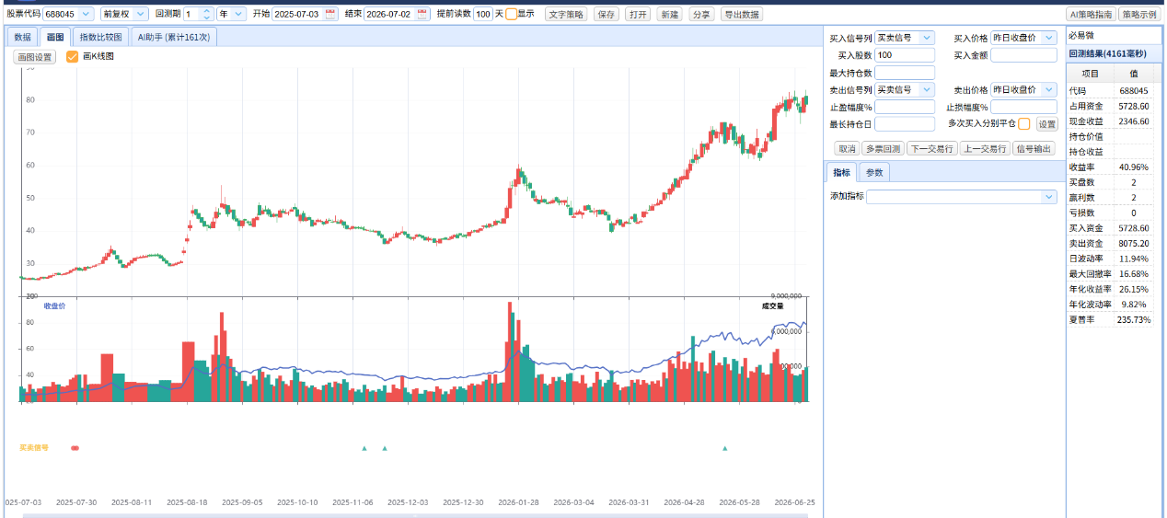Switch to the 指数比较图 tab
This screenshot has height=518, width=1167.
coord(100,38)
